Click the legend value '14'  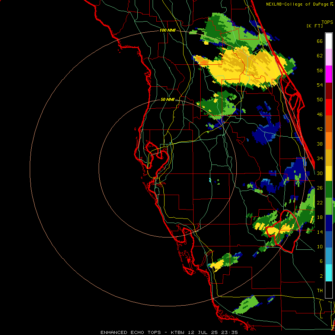[x=320, y=232]
